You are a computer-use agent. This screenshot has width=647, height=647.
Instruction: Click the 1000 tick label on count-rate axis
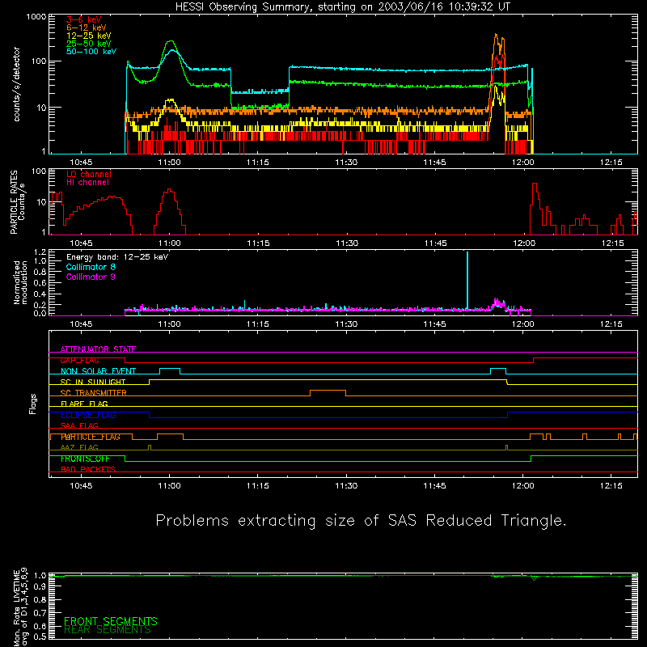pyautogui.click(x=36, y=17)
